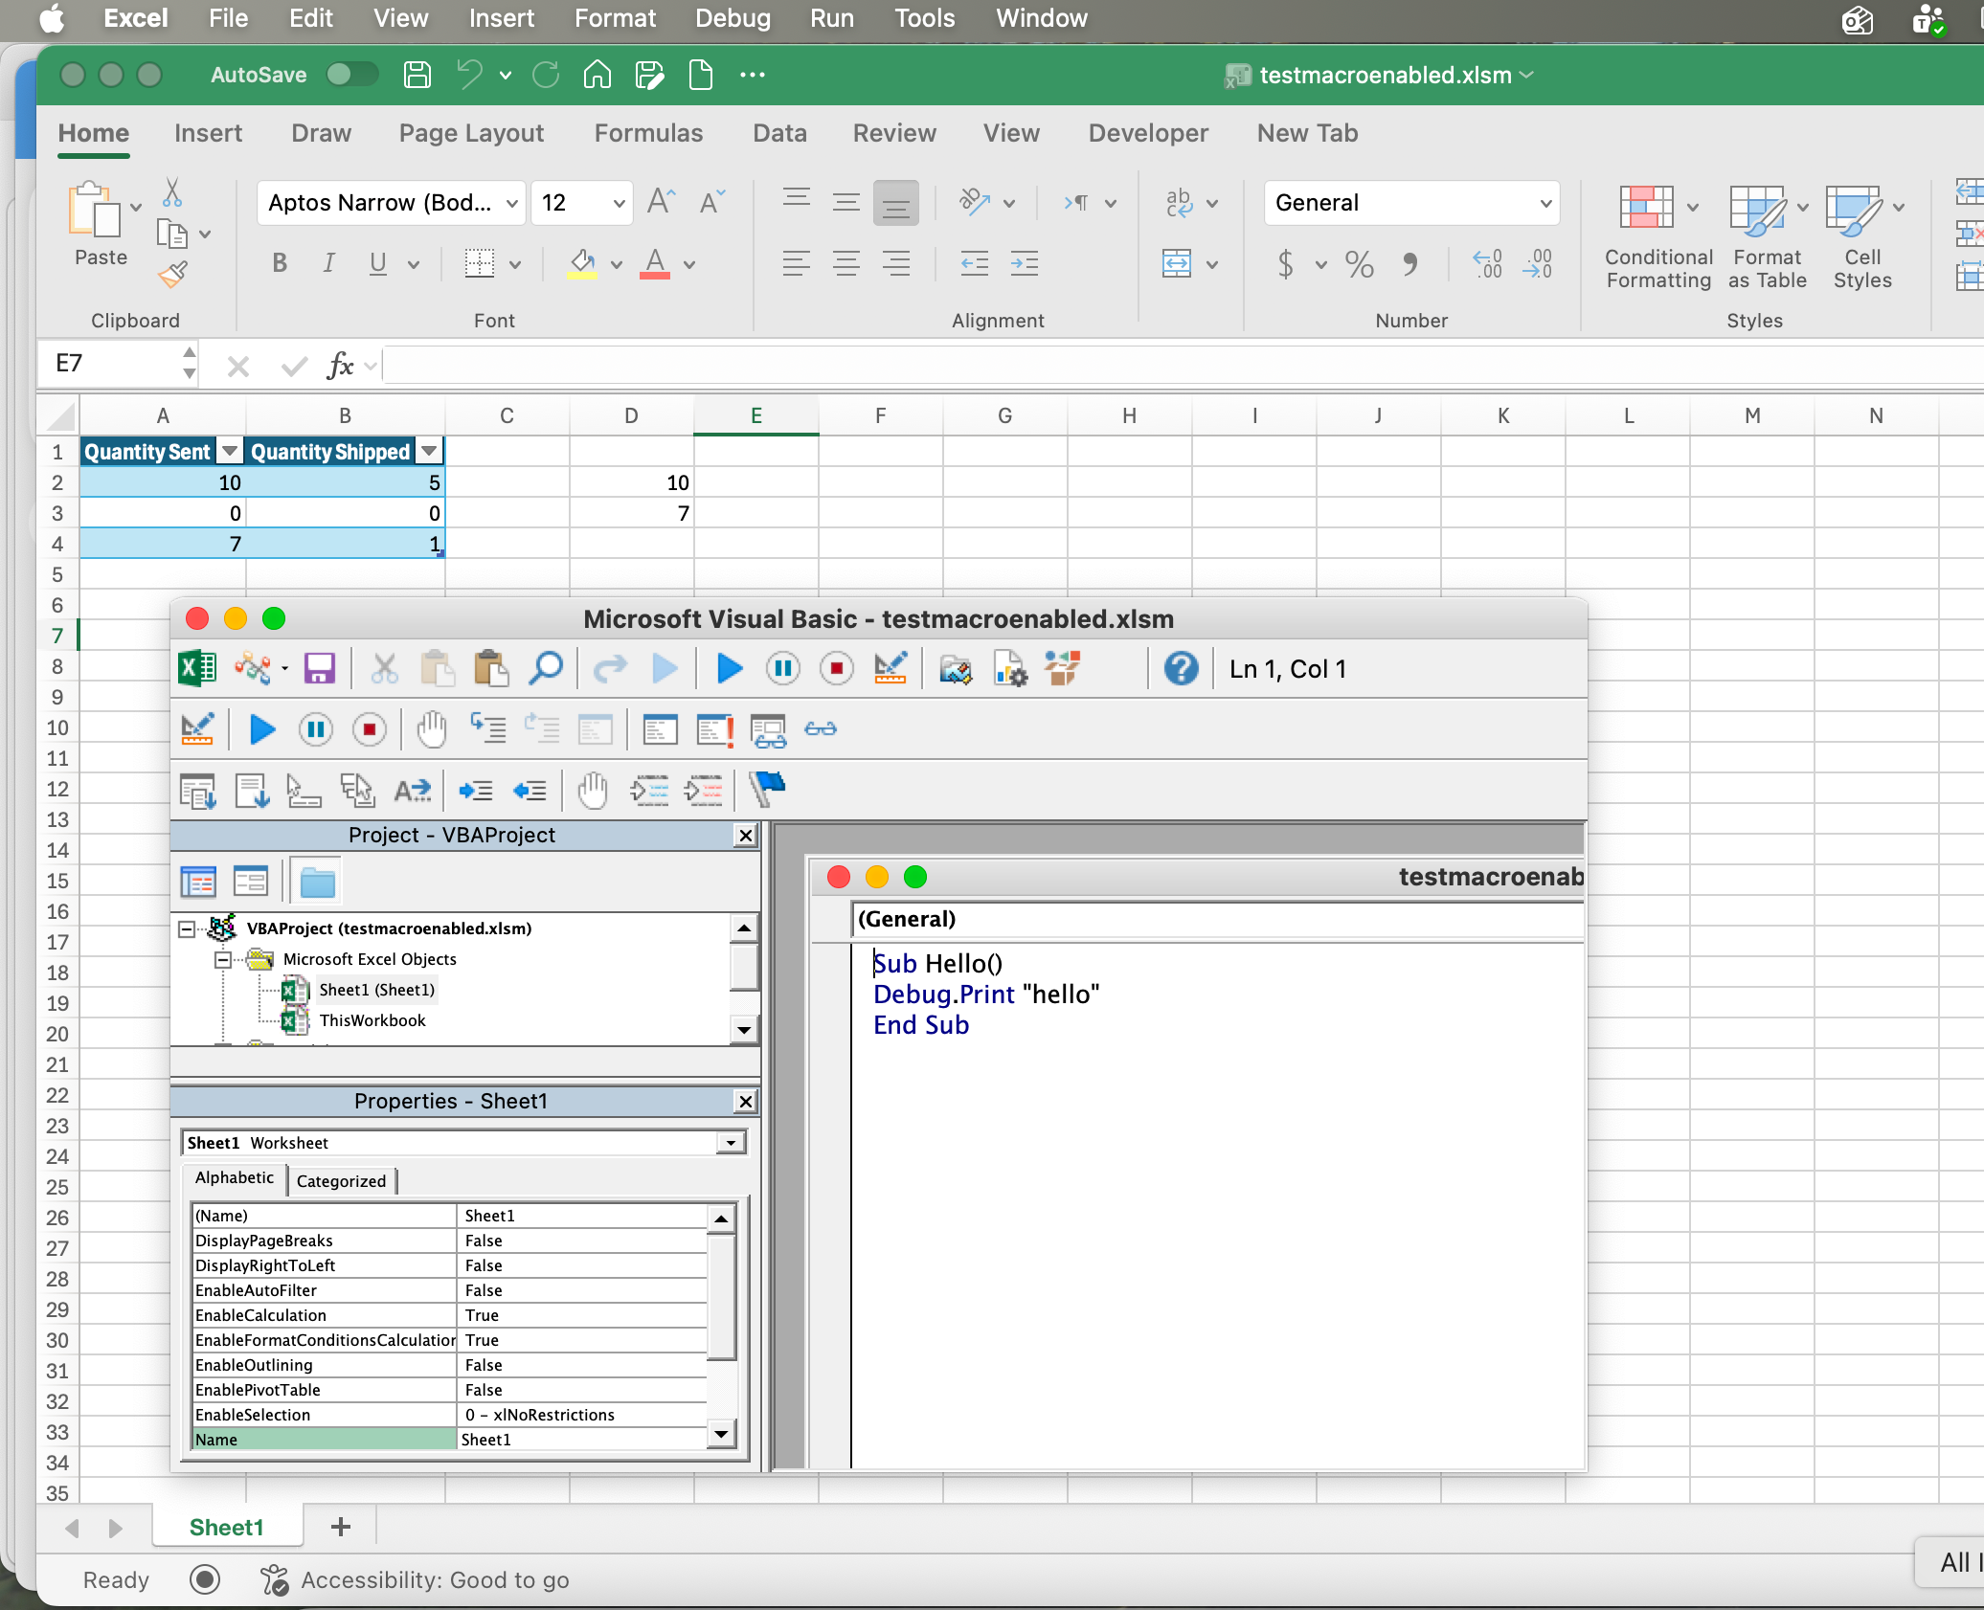The image size is (1984, 1610).
Task: Open the Debug menu in macOS menu bar
Action: coord(733,18)
